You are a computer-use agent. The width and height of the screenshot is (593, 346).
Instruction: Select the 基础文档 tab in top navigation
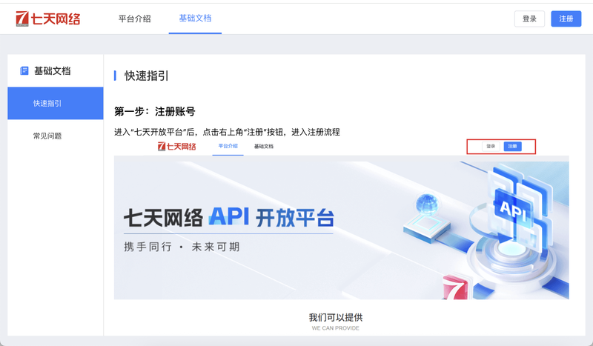click(195, 18)
